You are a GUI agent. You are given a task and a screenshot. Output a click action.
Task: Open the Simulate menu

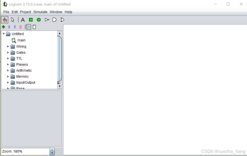[x=40, y=12]
